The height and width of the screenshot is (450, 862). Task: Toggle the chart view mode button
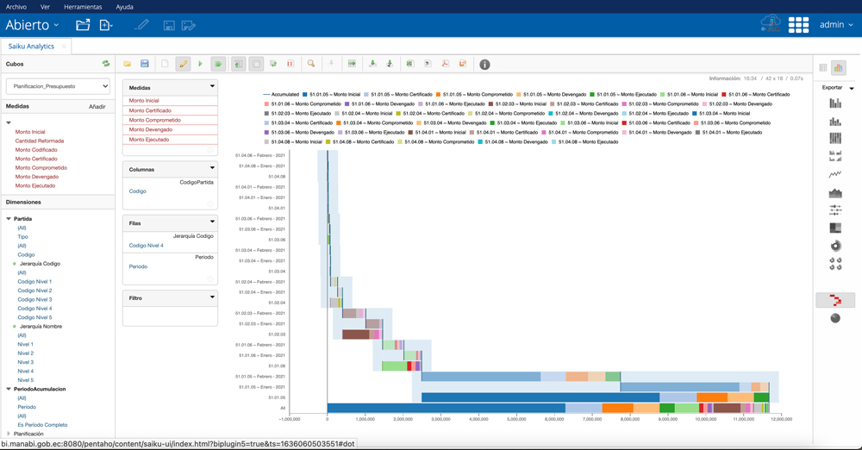point(839,68)
